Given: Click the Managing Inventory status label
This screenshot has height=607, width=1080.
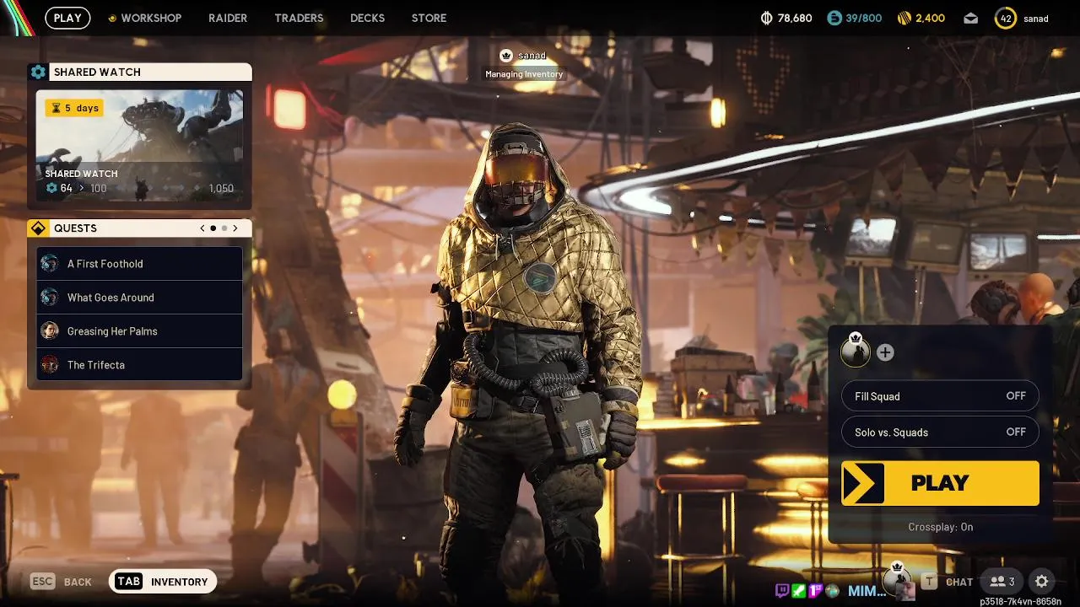Looking at the screenshot, I should coord(524,74).
